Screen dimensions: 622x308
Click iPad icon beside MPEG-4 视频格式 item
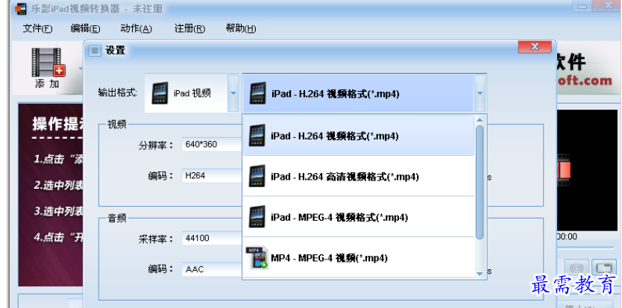pyautogui.click(x=257, y=217)
